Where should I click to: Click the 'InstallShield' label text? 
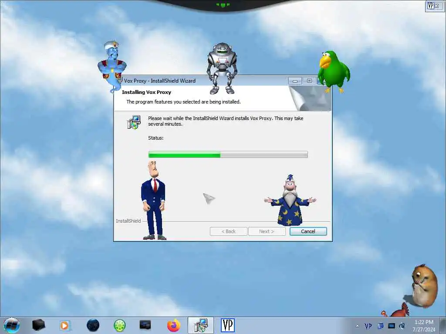[x=128, y=220]
